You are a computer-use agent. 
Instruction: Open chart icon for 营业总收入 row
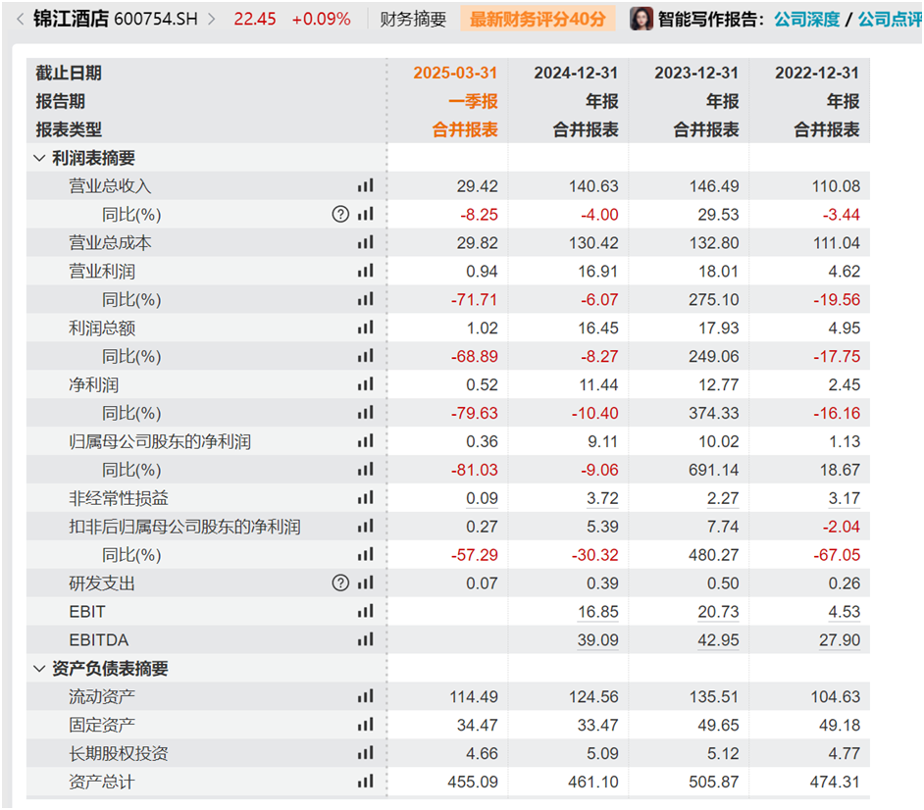click(365, 185)
